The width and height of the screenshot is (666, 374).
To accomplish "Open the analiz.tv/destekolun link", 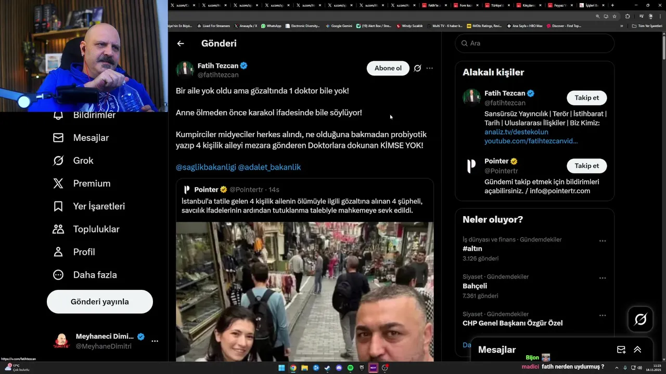I will pyautogui.click(x=516, y=132).
